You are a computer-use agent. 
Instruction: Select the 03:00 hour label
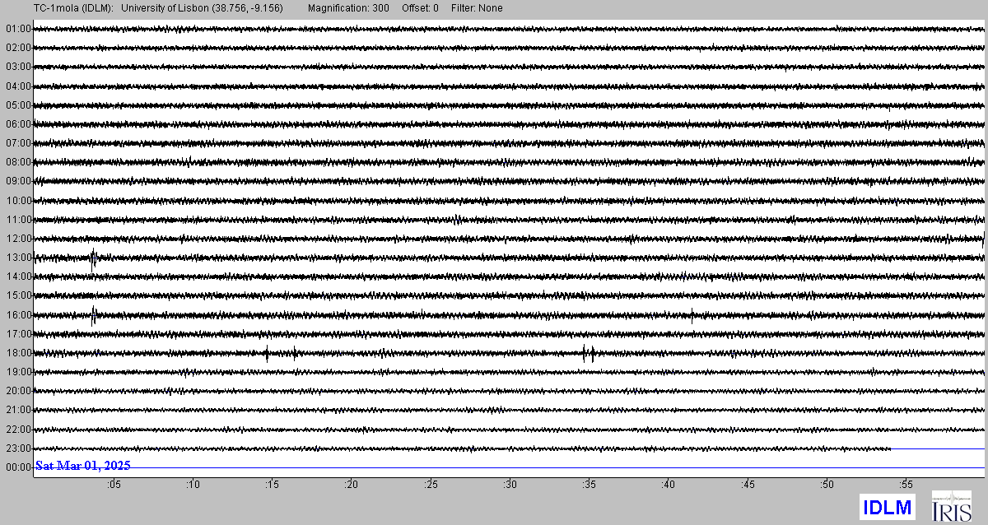click(x=18, y=67)
